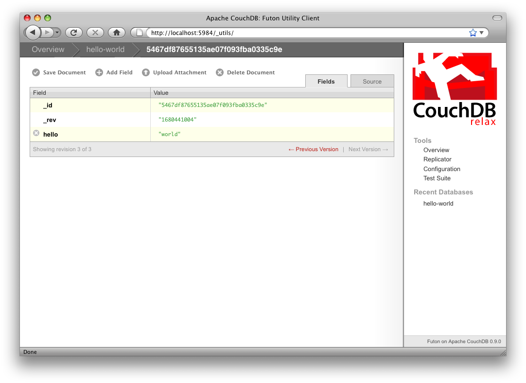
Task: Open the URL bar dropdown arrow
Action: (x=481, y=33)
